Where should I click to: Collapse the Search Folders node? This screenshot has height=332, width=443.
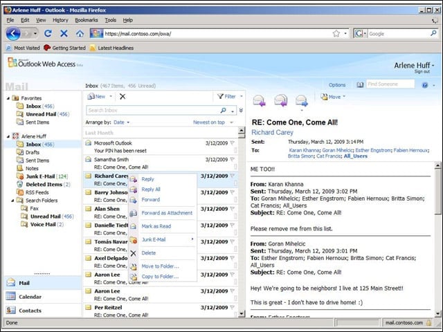pos(12,201)
